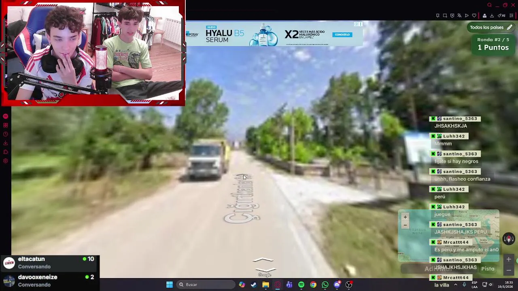Image resolution: width=518 pixels, height=291 pixels.
Task: Click the world mini map
Action: (448, 236)
